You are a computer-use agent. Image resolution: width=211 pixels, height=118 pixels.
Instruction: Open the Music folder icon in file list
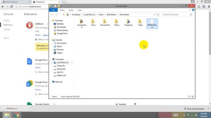pyautogui.click(x=117, y=21)
